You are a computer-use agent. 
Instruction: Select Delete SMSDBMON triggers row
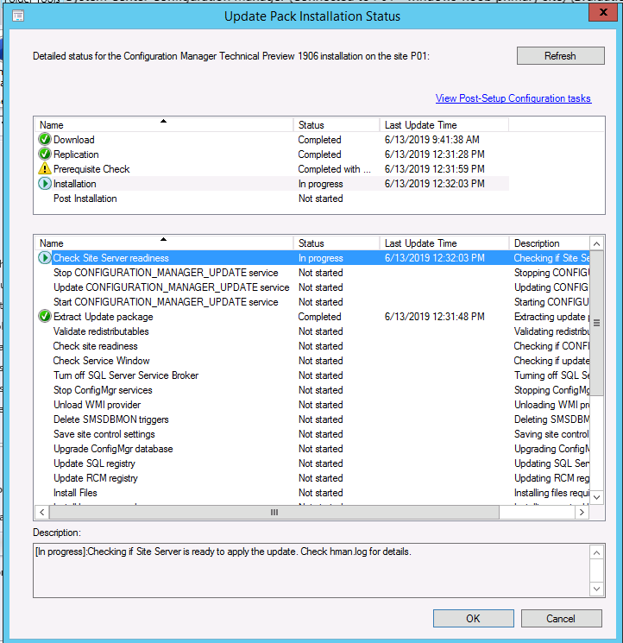point(312,419)
